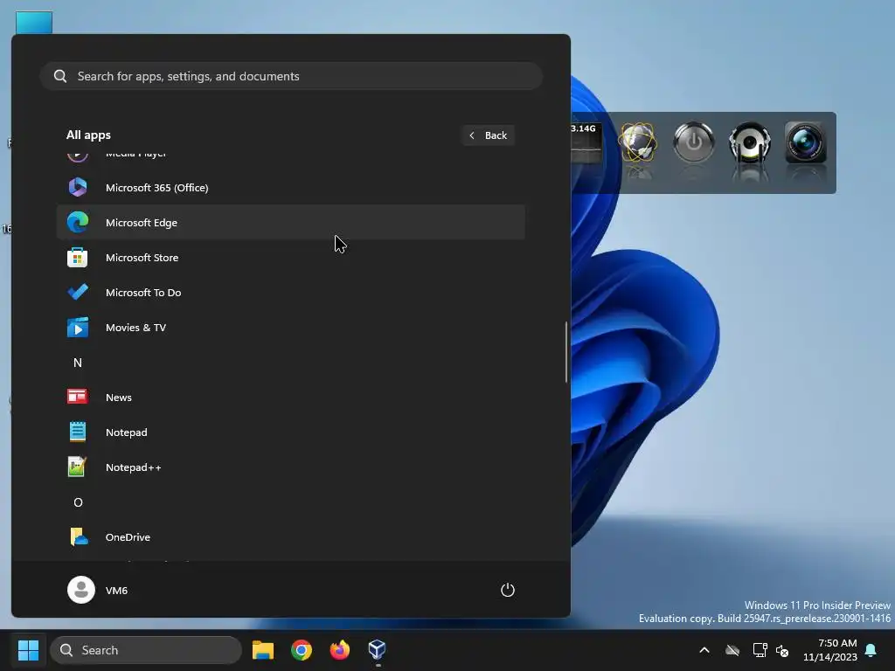The height and width of the screenshot is (671, 895).
Task: Click the All apps heading text
Action: pyautogui.click(x=88, y=135)
